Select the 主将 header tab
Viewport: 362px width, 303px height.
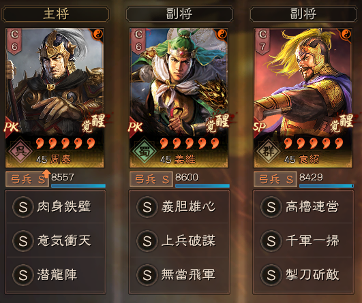click(x=56, y=14)
